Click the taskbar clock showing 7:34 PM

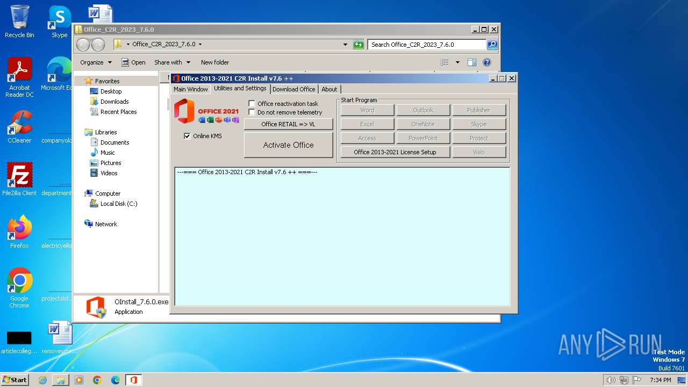tap(660, 380)
